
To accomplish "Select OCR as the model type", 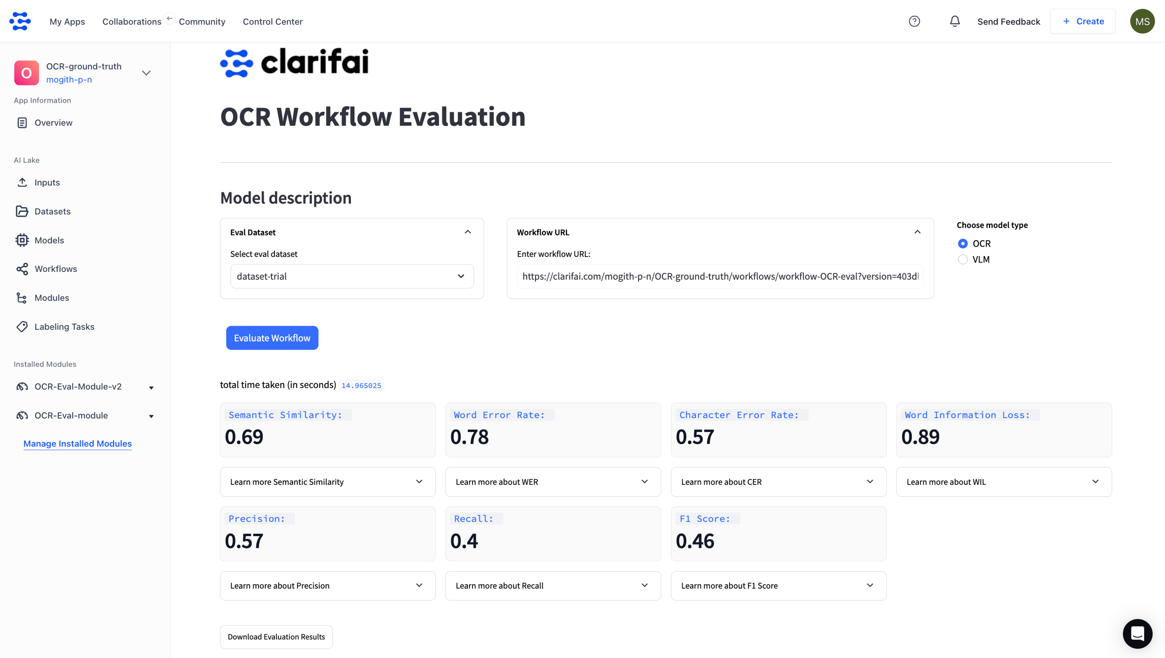I will pos(963,243).
